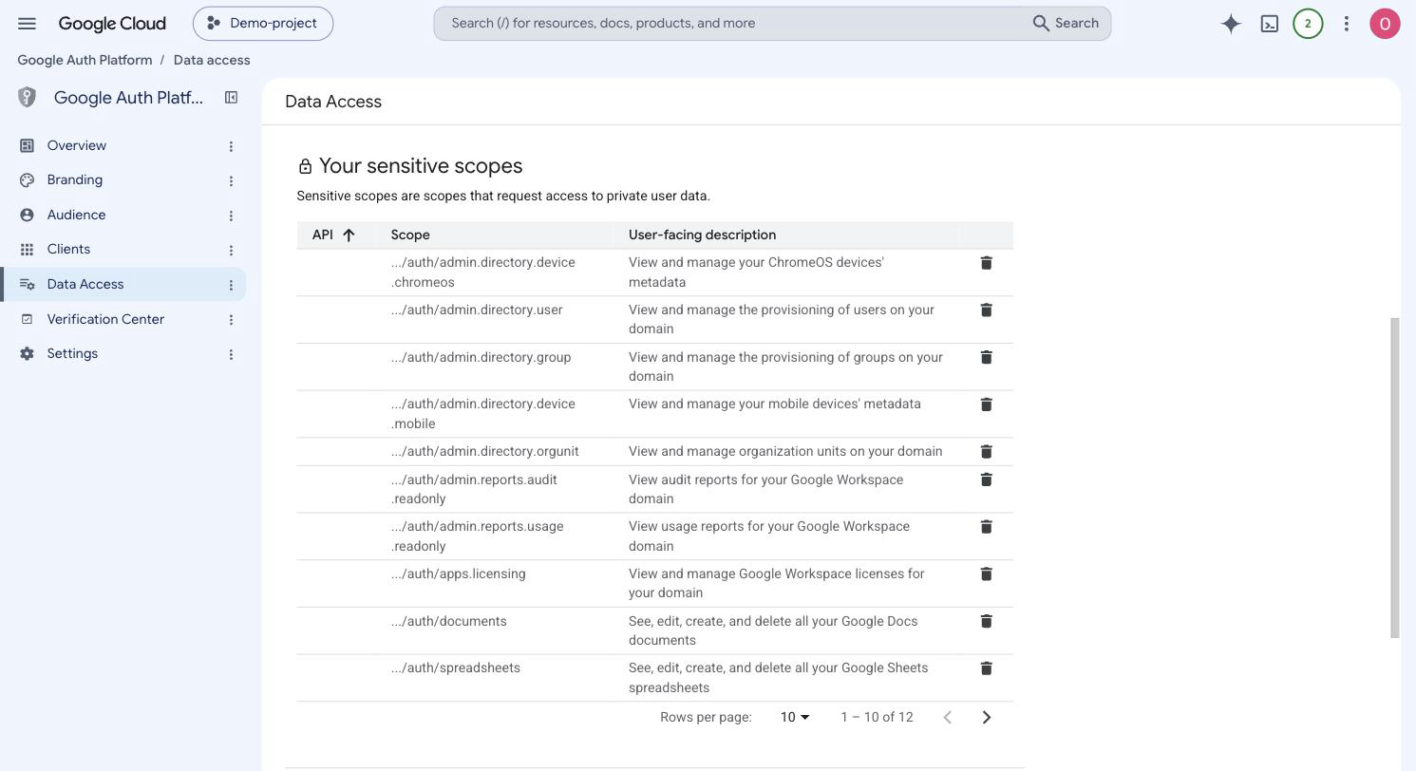Click the .../auth/admin.directory.user scope text
The image size is (1416, 771).
point(477,310)
